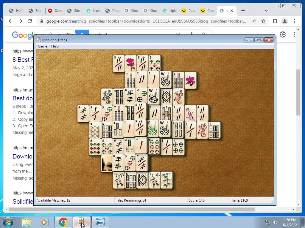Open Windows Media Player from taskbar

(44, 222)
